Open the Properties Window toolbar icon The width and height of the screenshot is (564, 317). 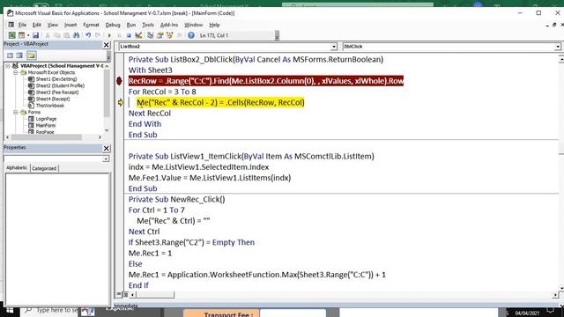click(x=160, y=35)
